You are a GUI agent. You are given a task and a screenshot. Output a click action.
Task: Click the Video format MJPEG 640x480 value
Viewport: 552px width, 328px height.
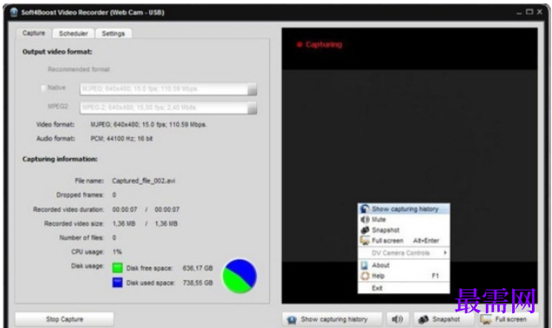148,125
